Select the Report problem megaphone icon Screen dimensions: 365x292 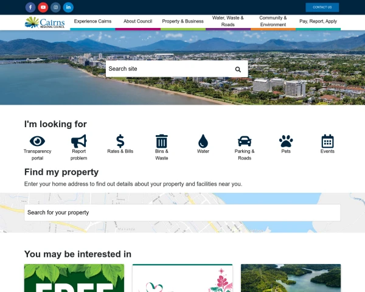click(x=78, y=141)
